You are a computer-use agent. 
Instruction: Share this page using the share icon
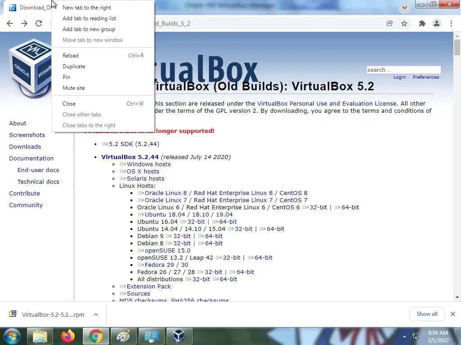(389, 23)
